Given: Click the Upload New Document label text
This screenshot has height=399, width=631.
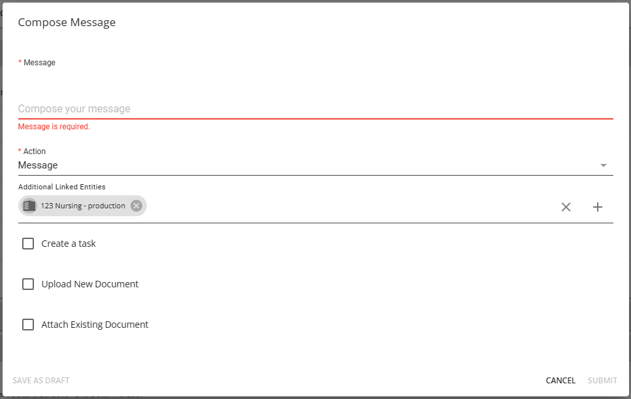Looking at the screenshot, I should (x=90, y=284).
